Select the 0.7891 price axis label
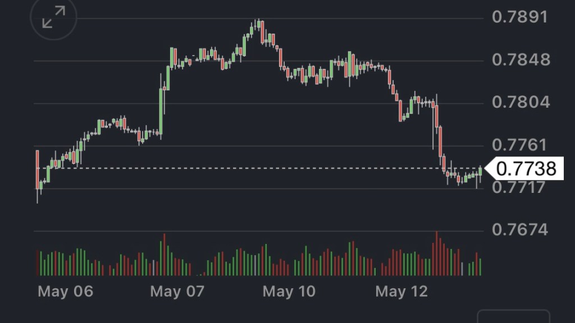 [x=519, y=17]
